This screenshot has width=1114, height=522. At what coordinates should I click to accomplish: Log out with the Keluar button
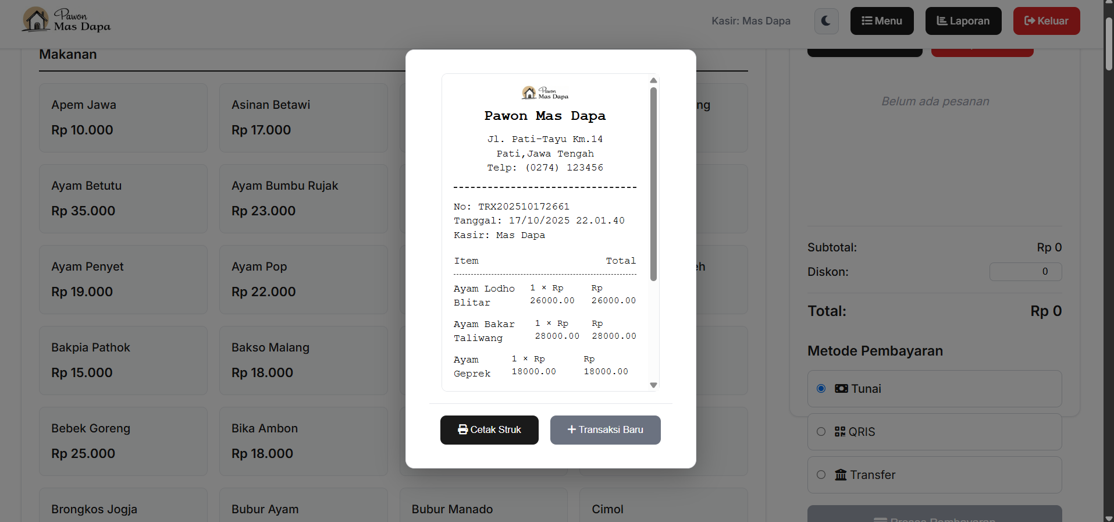[1046, 21]
